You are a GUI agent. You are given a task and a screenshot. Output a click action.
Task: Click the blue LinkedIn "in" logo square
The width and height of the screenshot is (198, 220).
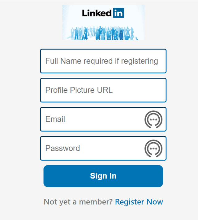tap(118, 13)
